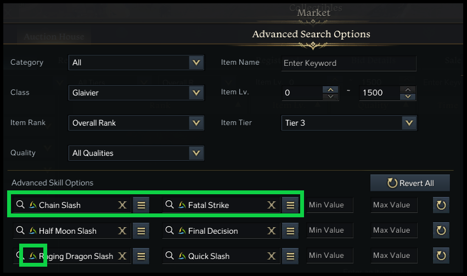467x276 pixels.
Task: Reset the first skill row values
Action: [441, 205]
